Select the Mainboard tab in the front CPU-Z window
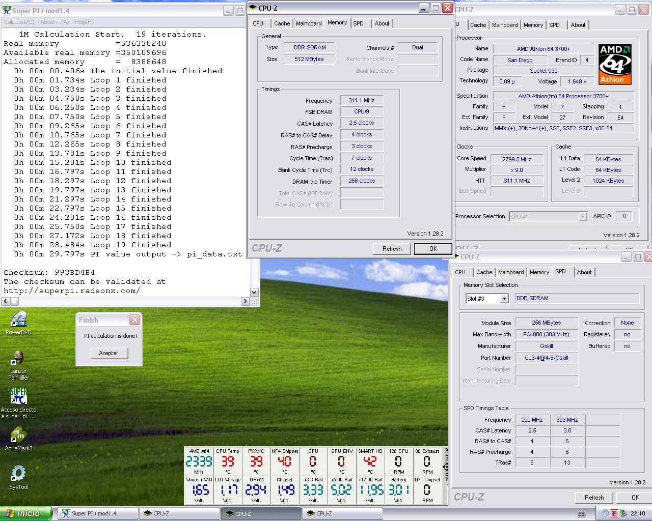This screenshot has width=652, height=521. pos(308,23)
